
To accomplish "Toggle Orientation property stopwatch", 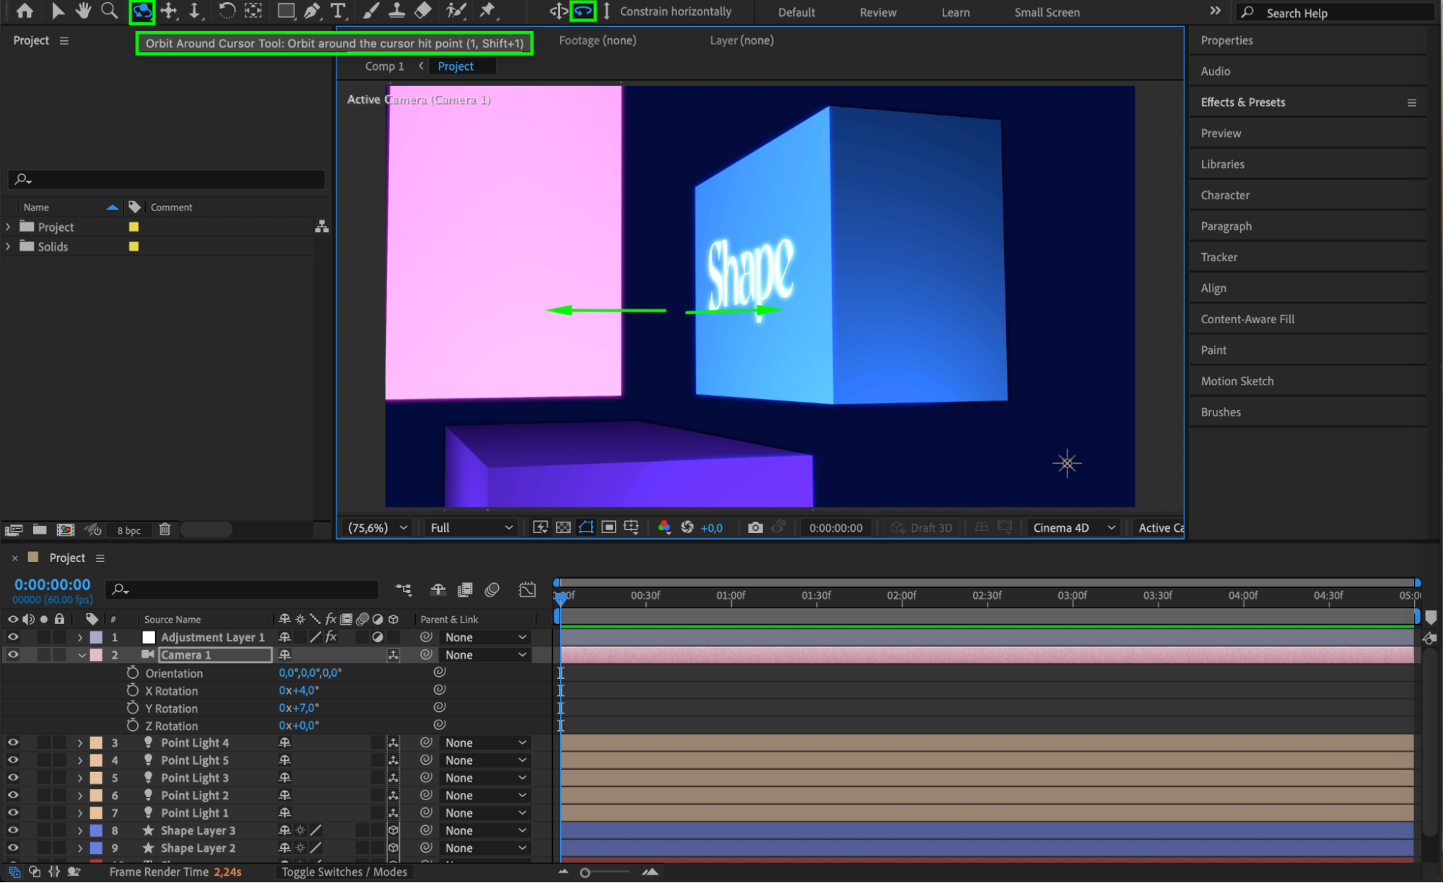I will pos(133,672).
